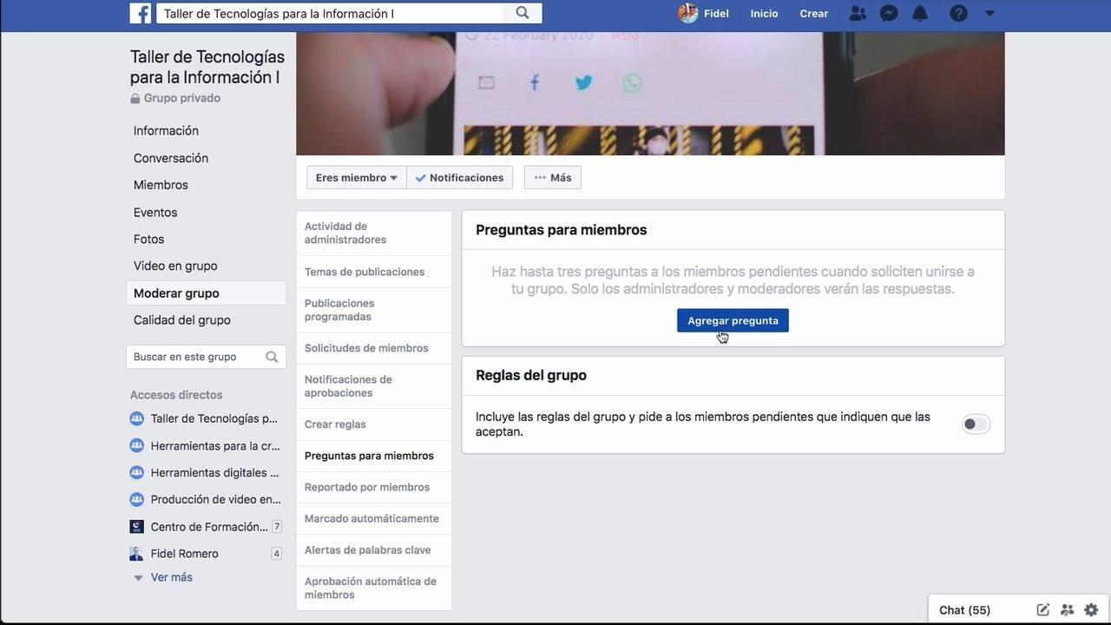Open Conversación in group sidebar

click(171, 158)
